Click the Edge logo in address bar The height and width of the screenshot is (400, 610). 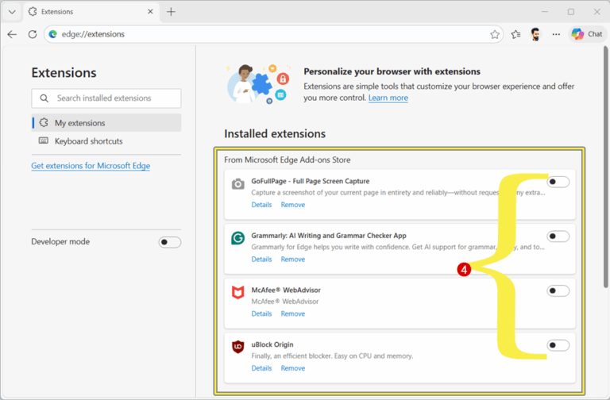click(x=53, y=34)
